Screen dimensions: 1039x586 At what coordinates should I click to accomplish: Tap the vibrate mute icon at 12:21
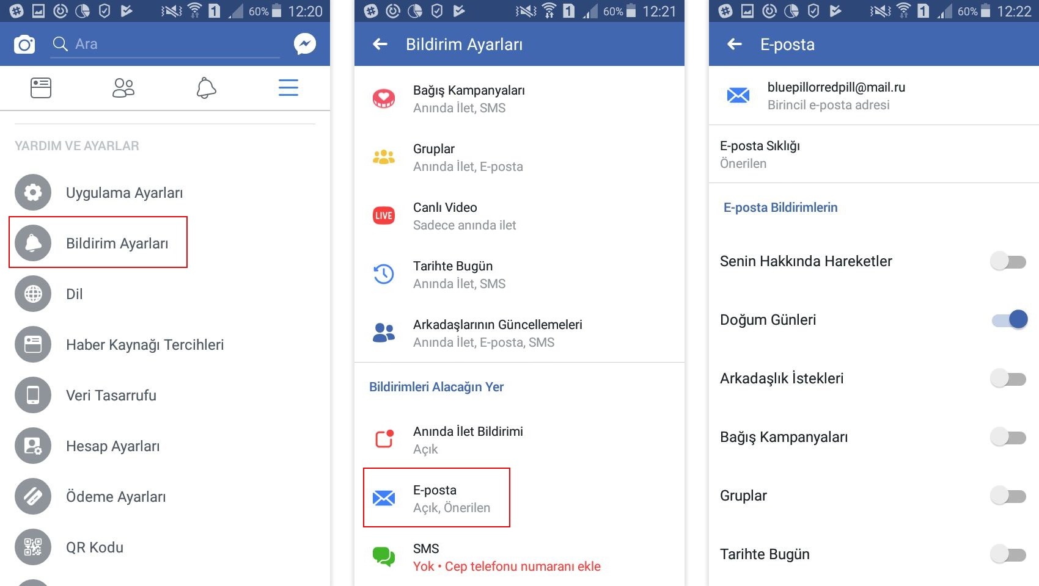526,10
